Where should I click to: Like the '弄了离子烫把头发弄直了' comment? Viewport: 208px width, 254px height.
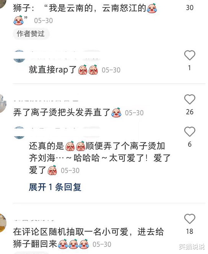(x=190, y=99)
